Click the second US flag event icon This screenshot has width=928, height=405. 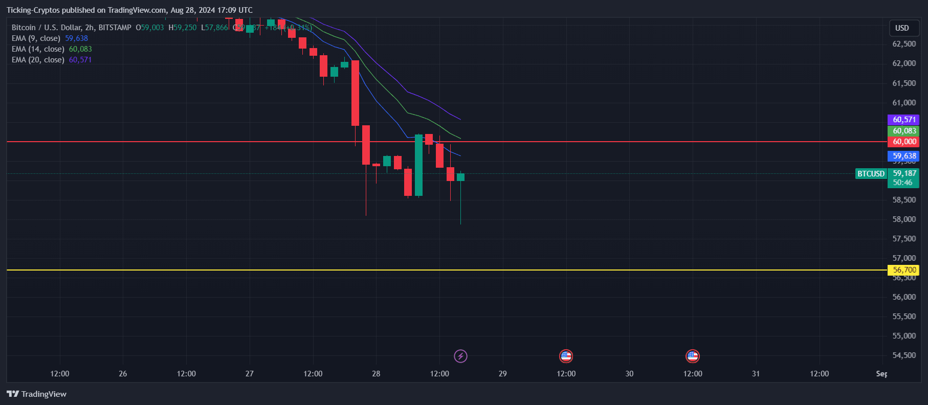click(692, 356)
